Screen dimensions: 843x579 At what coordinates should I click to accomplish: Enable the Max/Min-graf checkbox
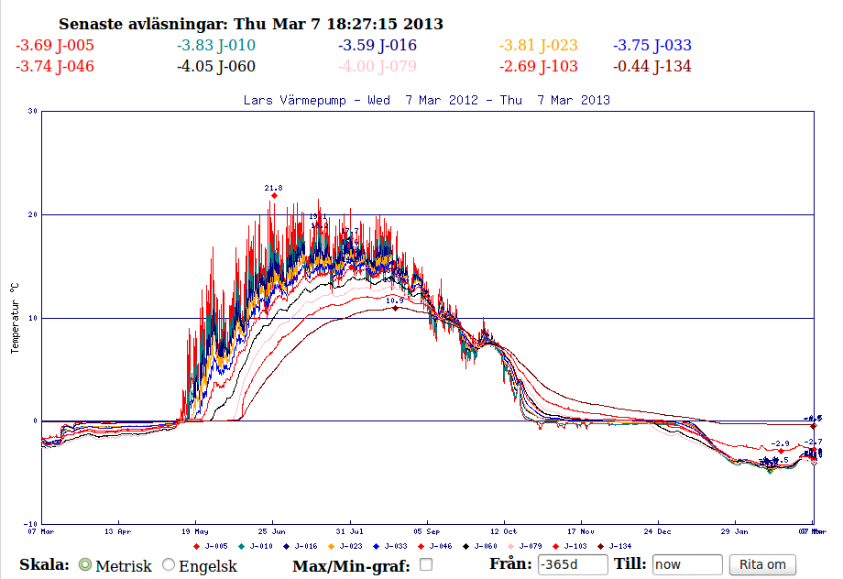pos(426,564)
